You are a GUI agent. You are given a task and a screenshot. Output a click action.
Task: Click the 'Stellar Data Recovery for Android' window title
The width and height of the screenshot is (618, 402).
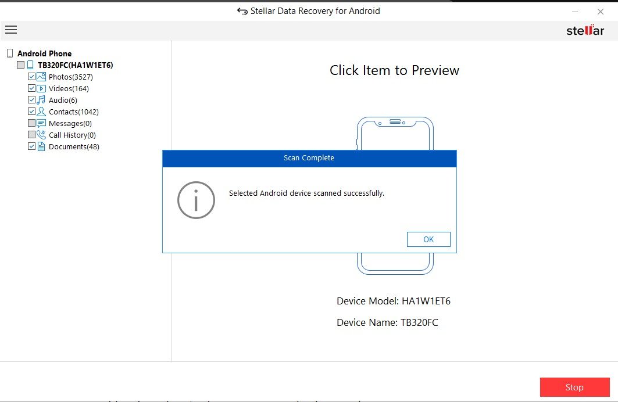(x=315, y=11)
